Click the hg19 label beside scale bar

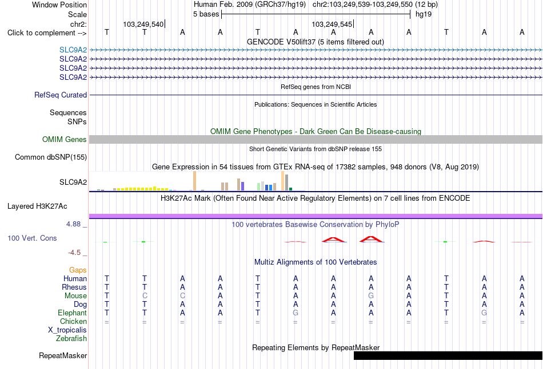pyautogui.click(x=424, y=14)
